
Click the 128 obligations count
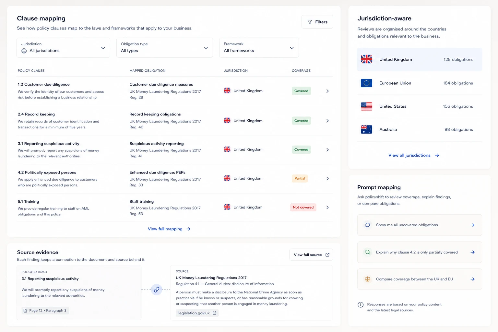(458, 59)
